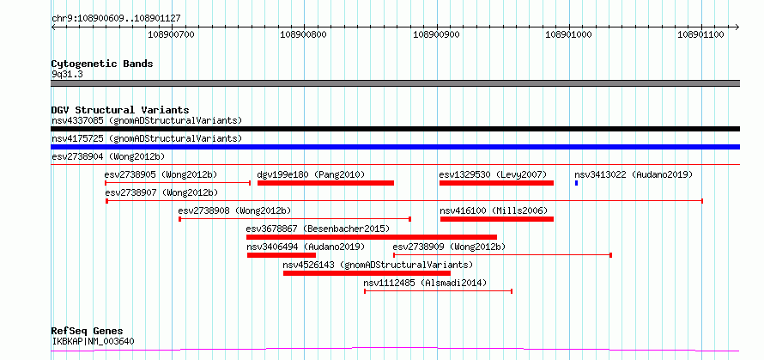Screen dimensions: 764x360
Task: Click ruler position 108900700
Action: point(171,34)
